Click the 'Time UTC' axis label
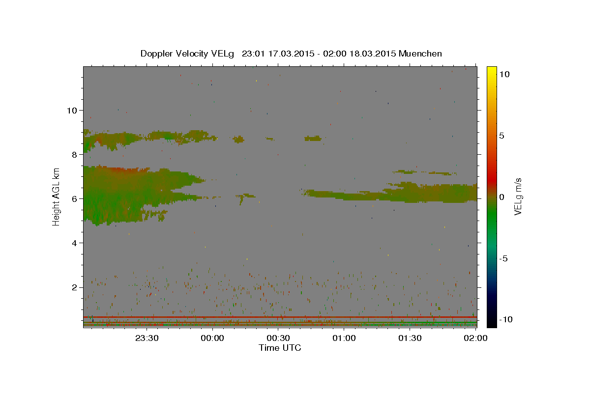This screenshot has height=393, width=590. pyautogui.click(x=280, y=348)
